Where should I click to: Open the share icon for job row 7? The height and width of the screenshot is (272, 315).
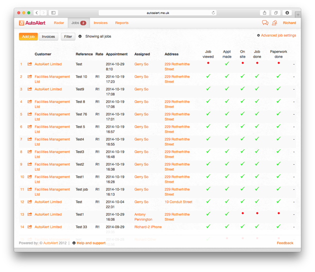29,139
